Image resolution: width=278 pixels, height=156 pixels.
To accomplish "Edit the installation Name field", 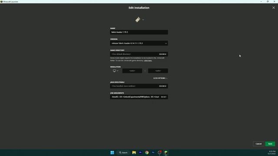I will [x=139, y=32].
